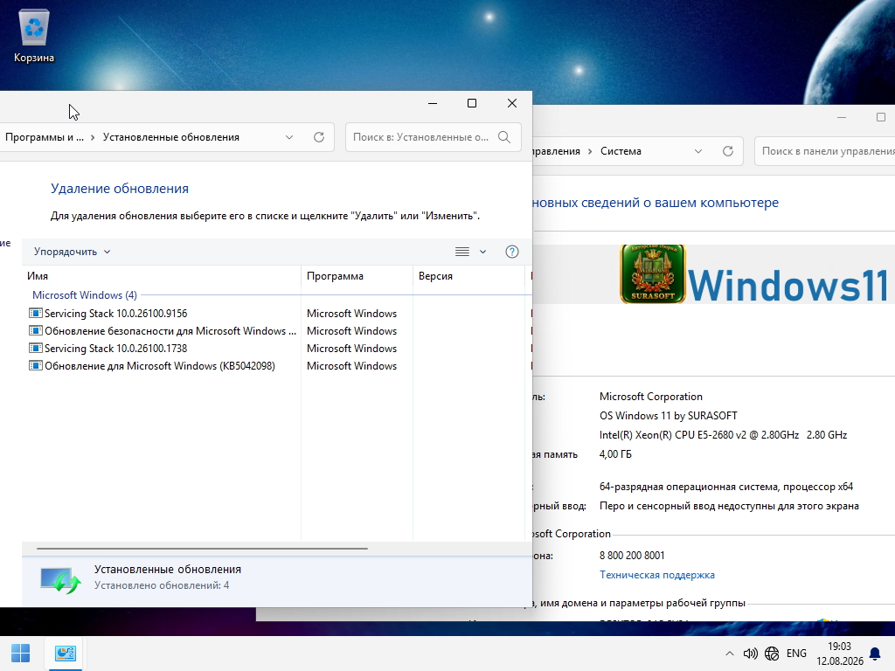Select the Servicing Stack 10.0.26100.1738 icon
Screen dimensions: 895x671
35,348
